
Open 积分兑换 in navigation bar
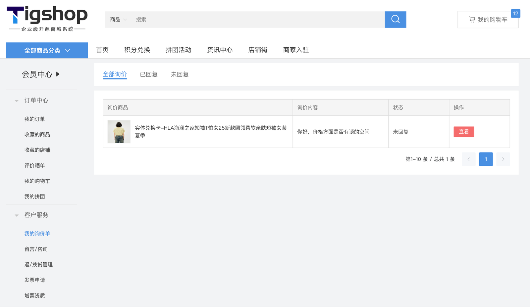coord(137,50)
